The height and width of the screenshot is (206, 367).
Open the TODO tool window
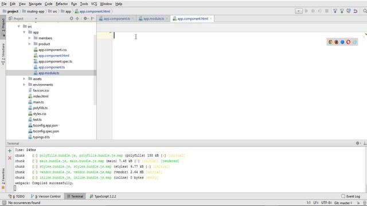click(17, 196)
